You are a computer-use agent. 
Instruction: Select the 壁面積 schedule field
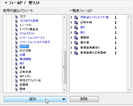[84, 38]
